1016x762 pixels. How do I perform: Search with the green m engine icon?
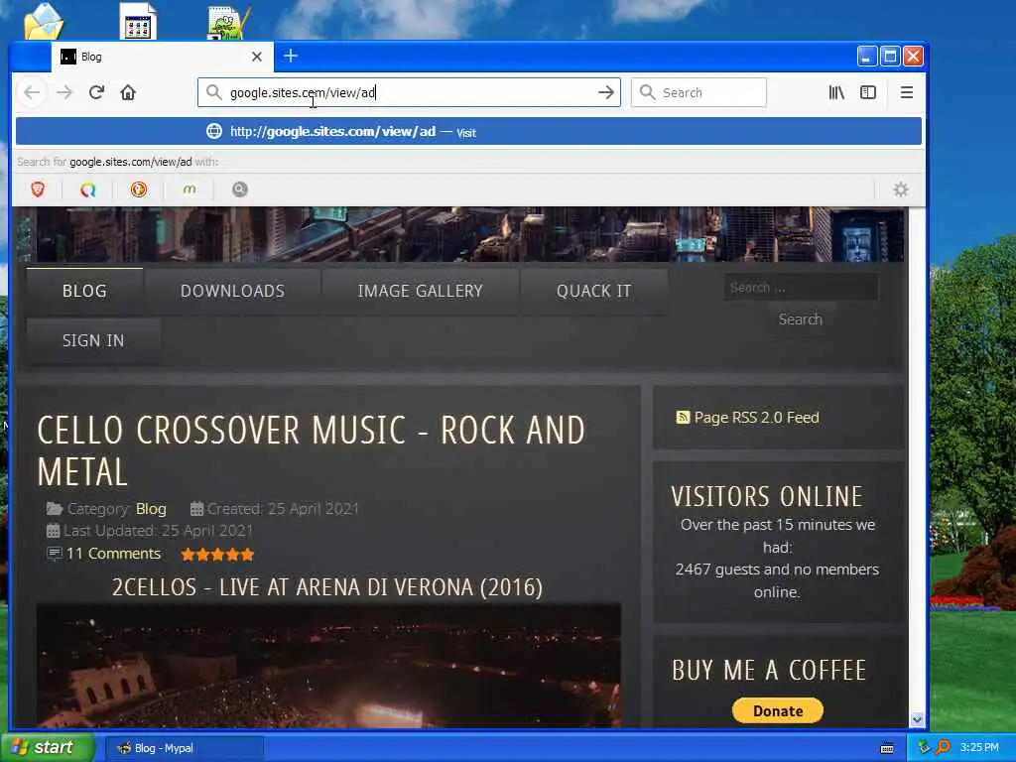190,190
